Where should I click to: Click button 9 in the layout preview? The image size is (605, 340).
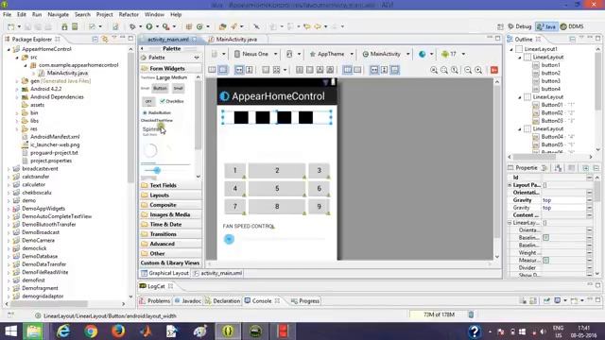point(320,206)
